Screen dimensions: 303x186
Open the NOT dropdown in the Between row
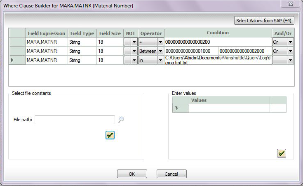(134, 51)
